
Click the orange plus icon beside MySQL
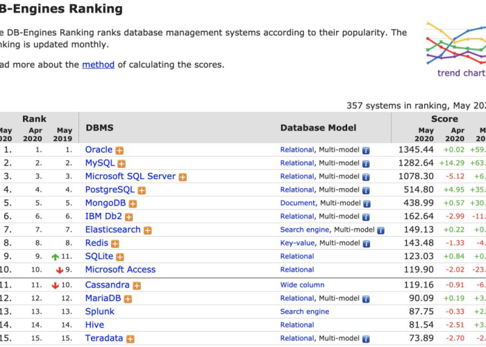121,164
